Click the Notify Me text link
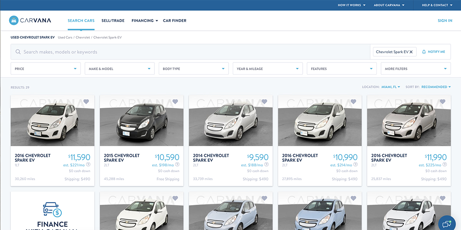This screenshot has width=461, height=230. pos(436,52)
